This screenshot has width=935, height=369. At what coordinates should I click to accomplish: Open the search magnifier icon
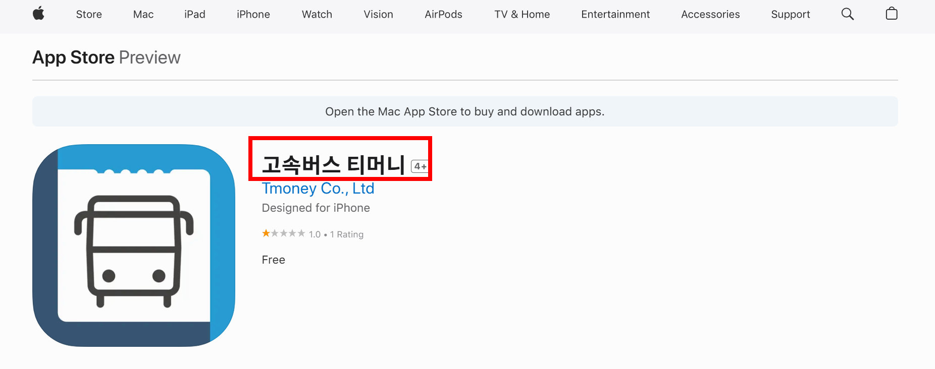(848, 14)
